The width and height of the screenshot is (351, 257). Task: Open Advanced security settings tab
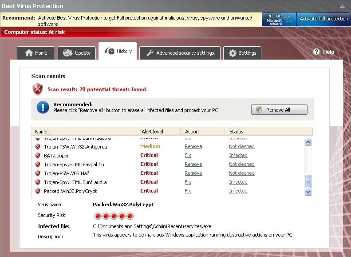coord(180,53)
